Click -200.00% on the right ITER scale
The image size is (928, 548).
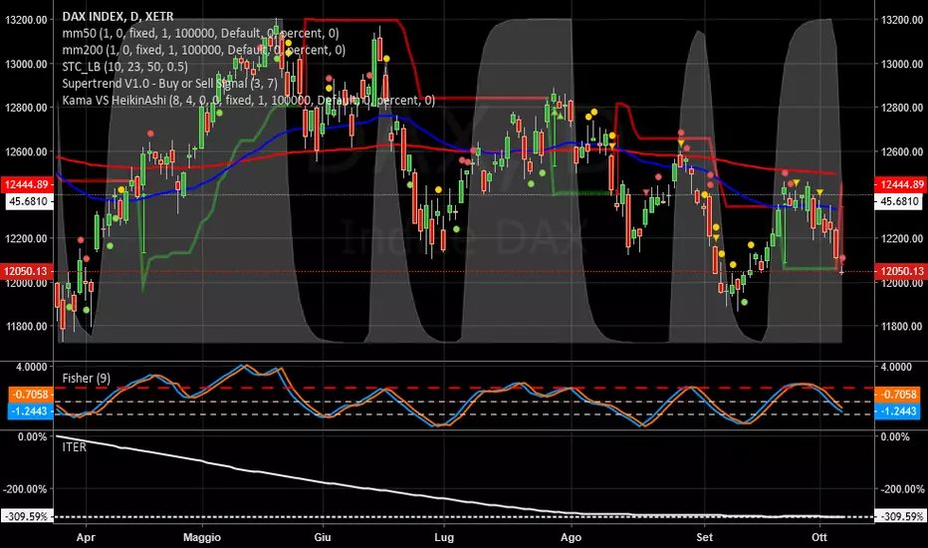click(x=902, y=489)
